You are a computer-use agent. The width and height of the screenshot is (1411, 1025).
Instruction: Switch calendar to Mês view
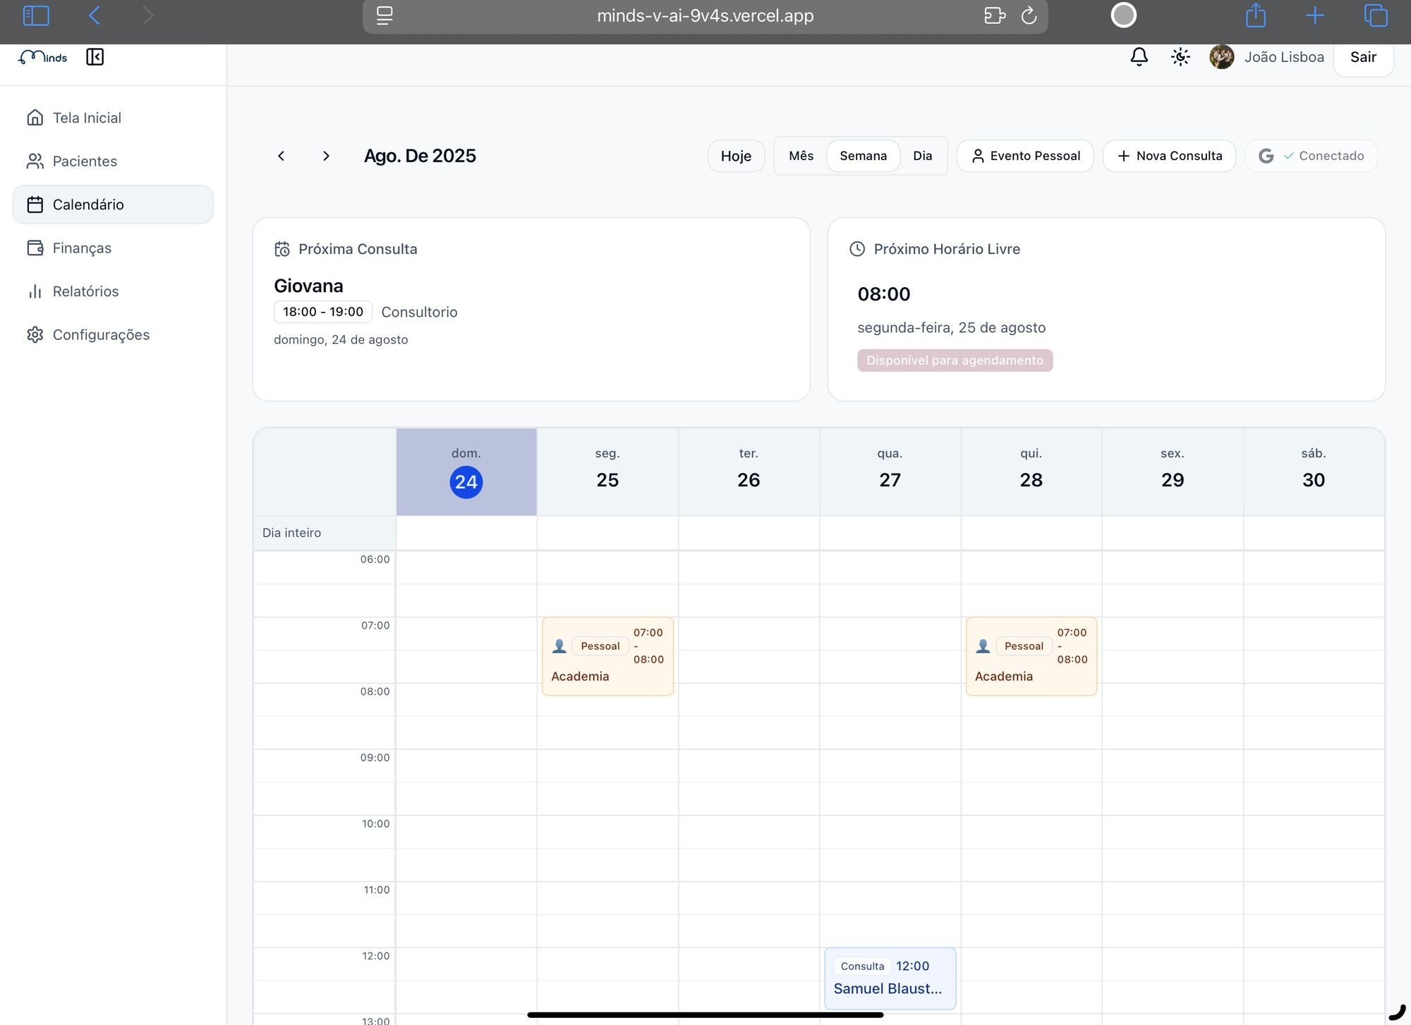click(801, 156)
